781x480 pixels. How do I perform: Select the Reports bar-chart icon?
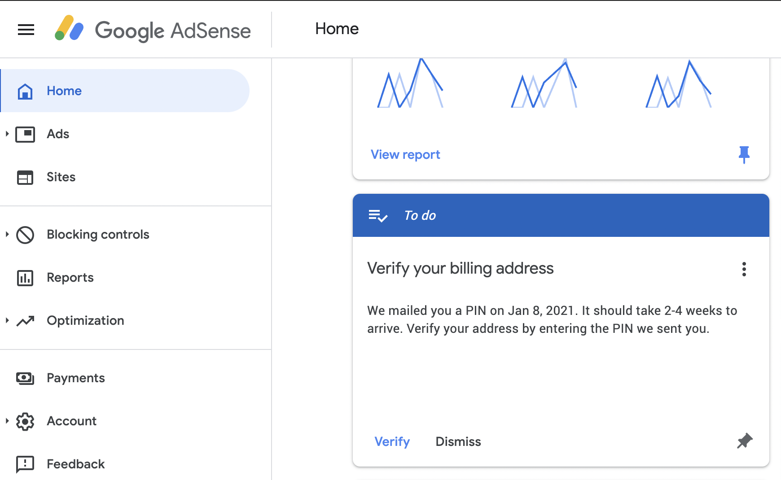25,277
